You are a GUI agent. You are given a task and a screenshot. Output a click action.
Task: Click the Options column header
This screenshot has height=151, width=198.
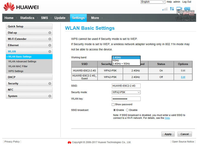point(183,64)
